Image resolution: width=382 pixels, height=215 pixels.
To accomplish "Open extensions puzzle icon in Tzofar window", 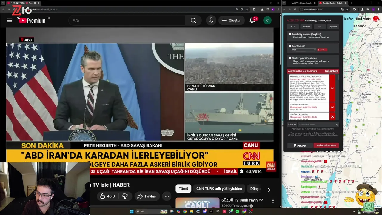I will (x=355, y=9).
